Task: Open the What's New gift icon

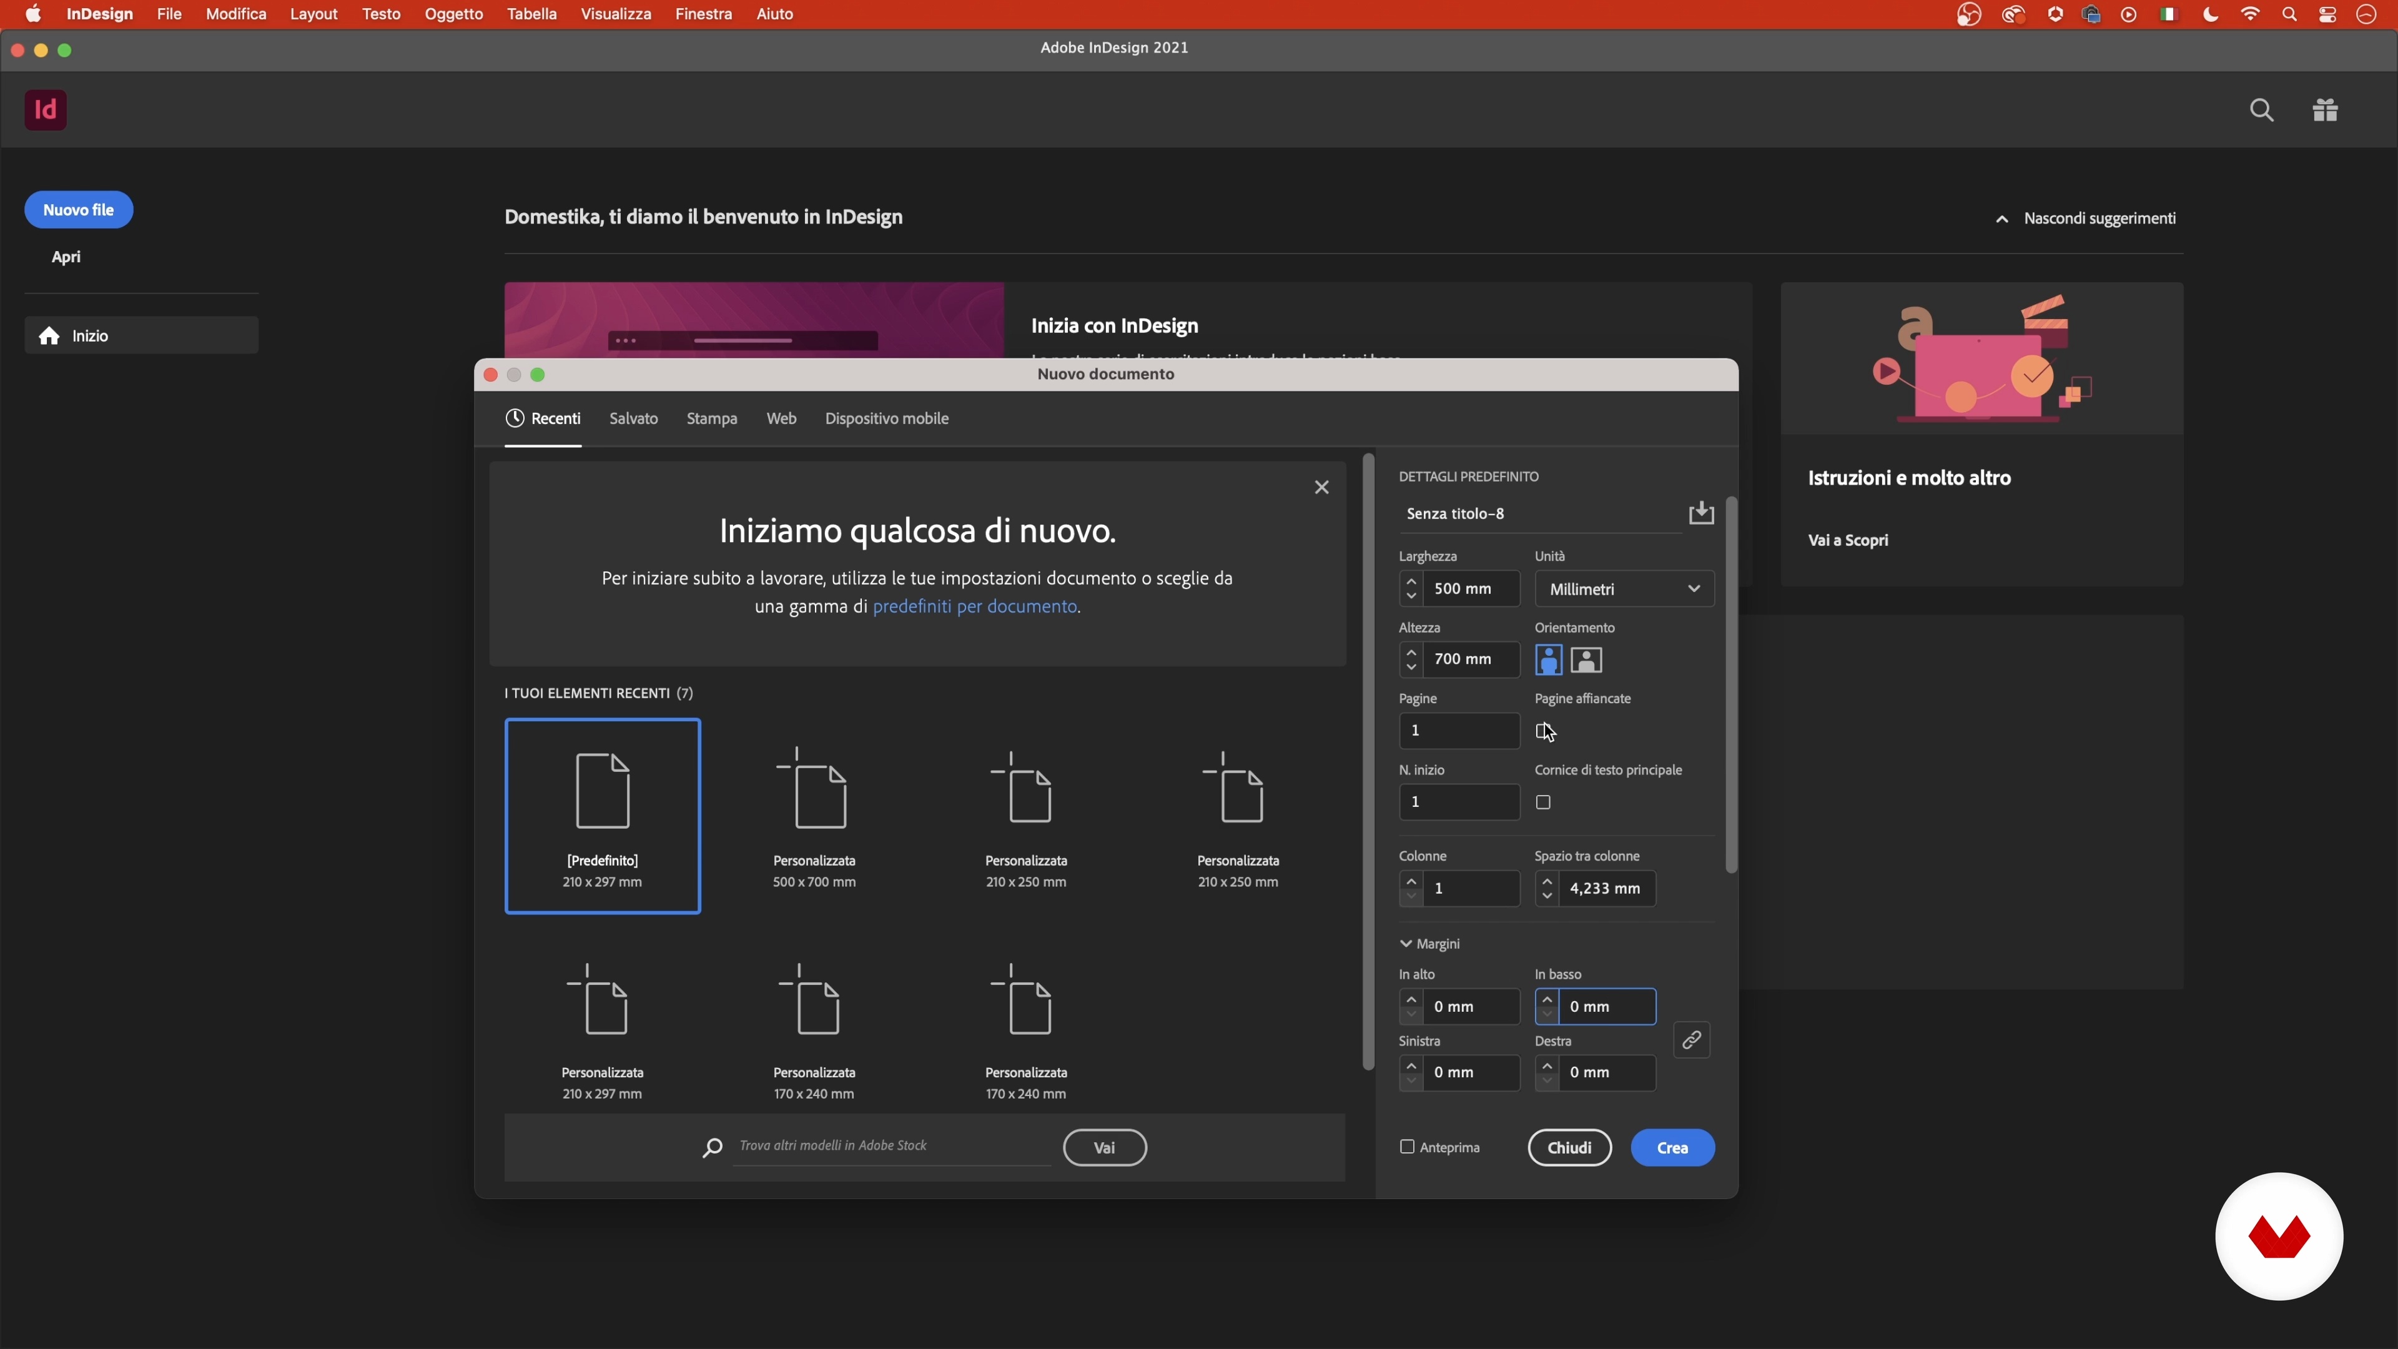Action: (x=2324, y=110)
